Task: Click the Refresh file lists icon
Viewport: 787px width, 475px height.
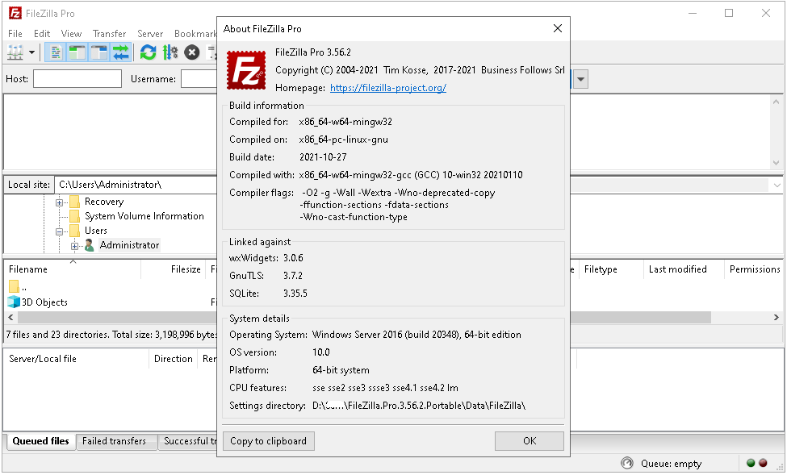Action: coord(148,52)
